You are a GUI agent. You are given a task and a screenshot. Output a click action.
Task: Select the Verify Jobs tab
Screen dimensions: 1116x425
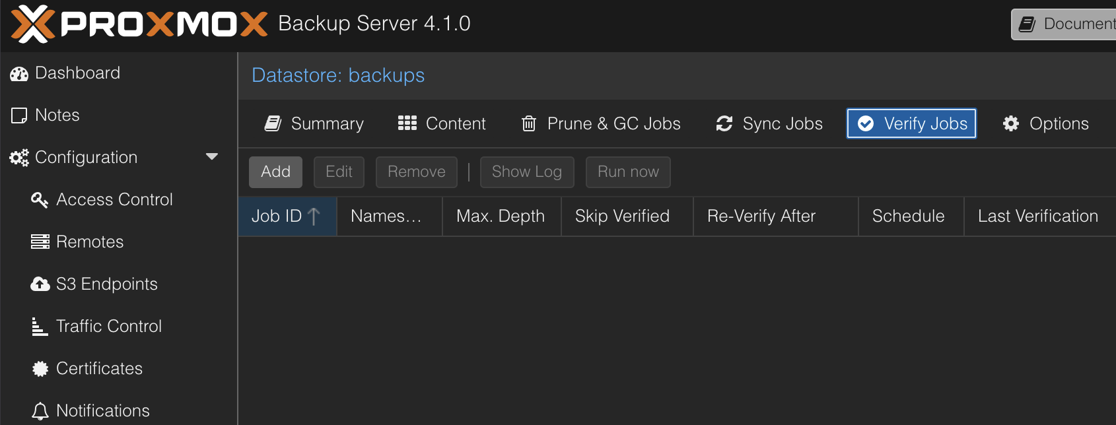[912, 123]
